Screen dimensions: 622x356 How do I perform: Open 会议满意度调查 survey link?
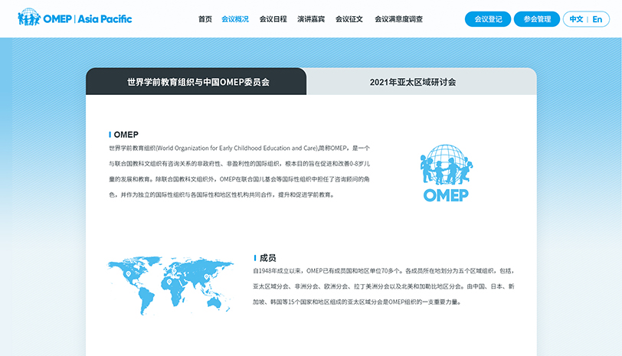click(398, 19)
